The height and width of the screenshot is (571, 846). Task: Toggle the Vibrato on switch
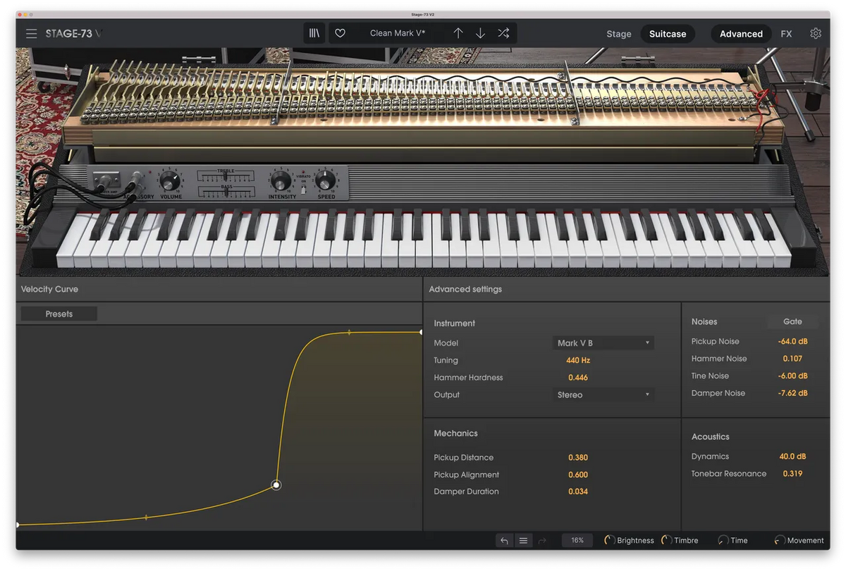click(x=303, y=188)
